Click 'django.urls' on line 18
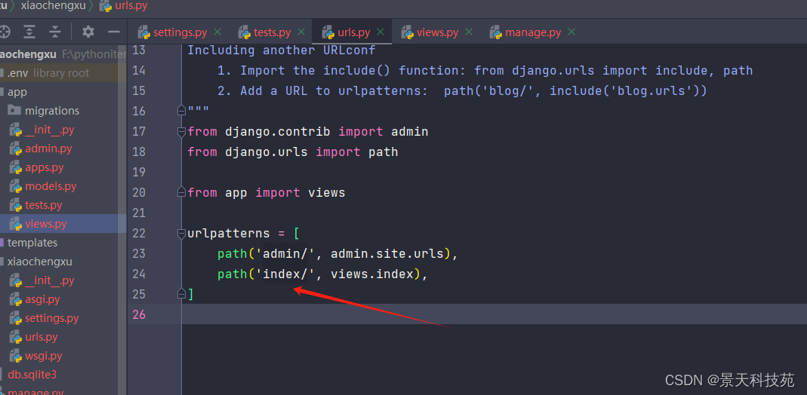Screen dimensions: 807x395 pyautogui.click(x=266, y=152)
